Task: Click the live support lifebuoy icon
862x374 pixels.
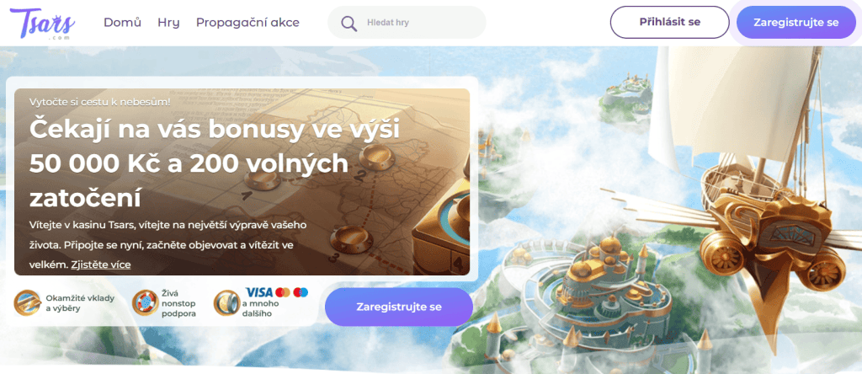Action: (x=145, y=303)
